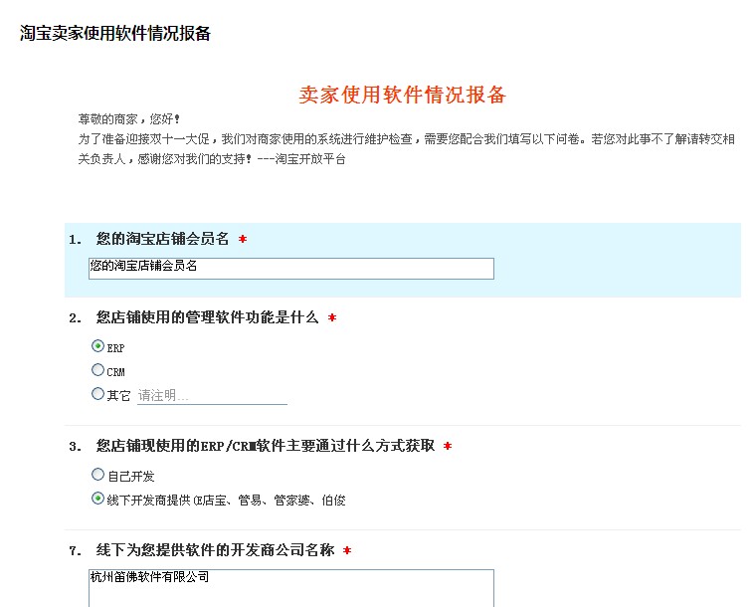This screenshot has height=607, width=753.
Task: Click the orange heading 卖家使用软件情况报备
Action: pyautogui.click(x=402, y=95)
